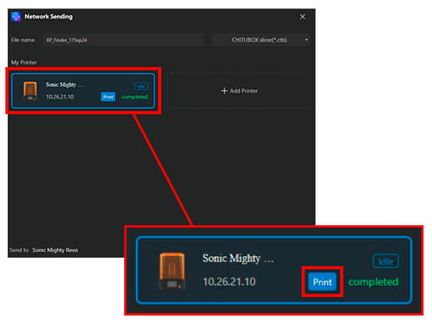
Task: Click the small Print button in the printer card
Action: tap(108, 96)
